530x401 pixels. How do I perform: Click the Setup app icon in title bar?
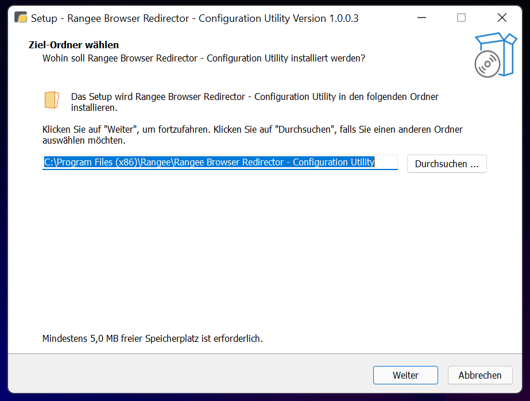point(21,18)
